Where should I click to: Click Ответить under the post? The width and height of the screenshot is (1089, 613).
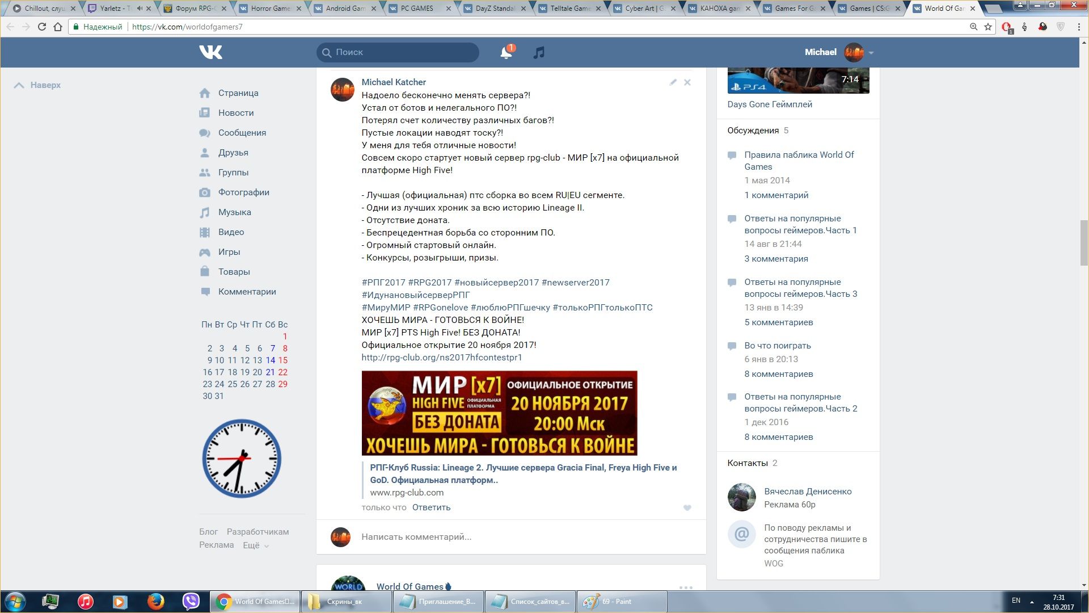pyautogui.click(x=431, y=507)
